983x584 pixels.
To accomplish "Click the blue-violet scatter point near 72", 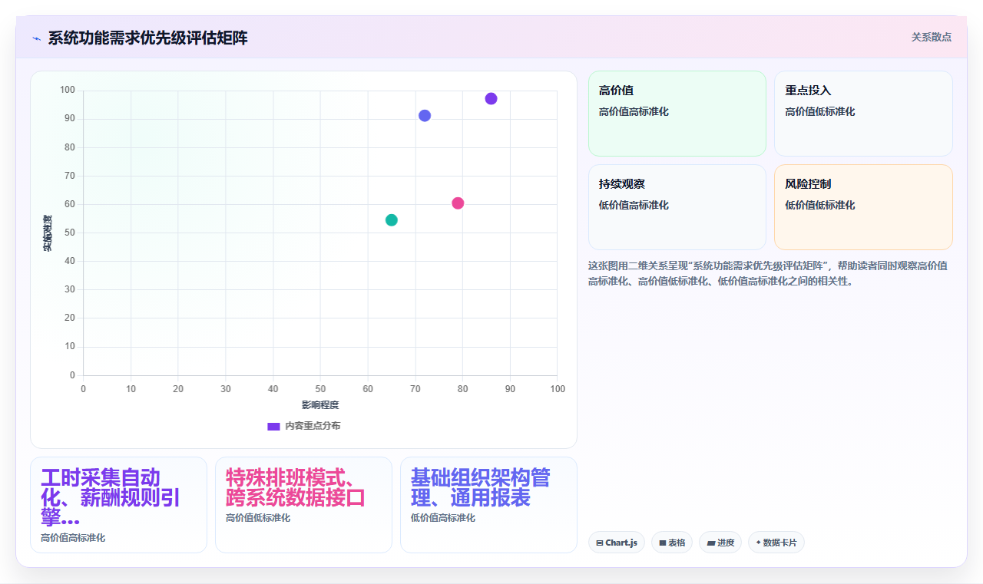I will (425, 115).
